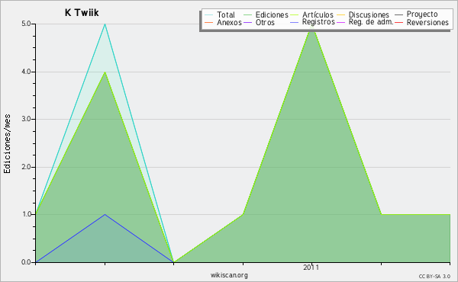
Task: Click the Reversiones legend label
Action: pyautogui.click(x=427, y=22)
